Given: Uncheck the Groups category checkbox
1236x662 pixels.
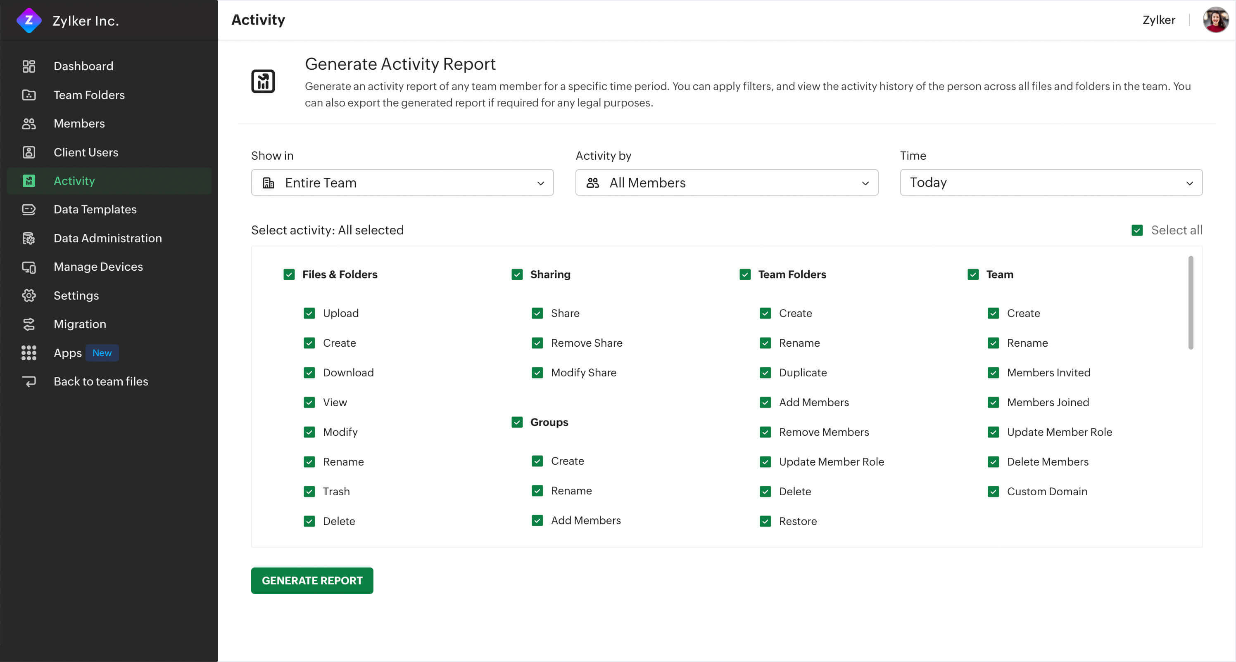Looking at the screenshot, I should pyautogui.click(x=517, y=421).
